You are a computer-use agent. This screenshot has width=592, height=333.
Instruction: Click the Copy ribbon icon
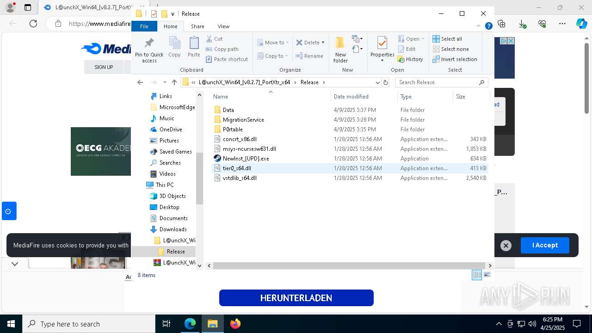point(174,47)
